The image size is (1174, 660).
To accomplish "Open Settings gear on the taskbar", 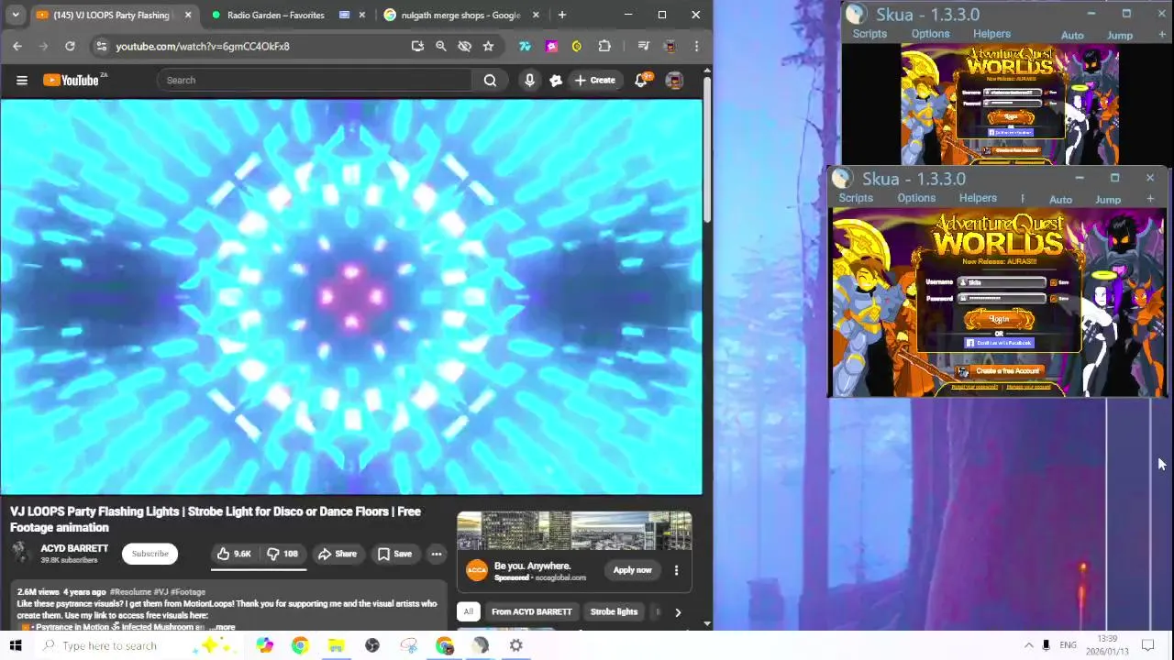I will (516, 645).
